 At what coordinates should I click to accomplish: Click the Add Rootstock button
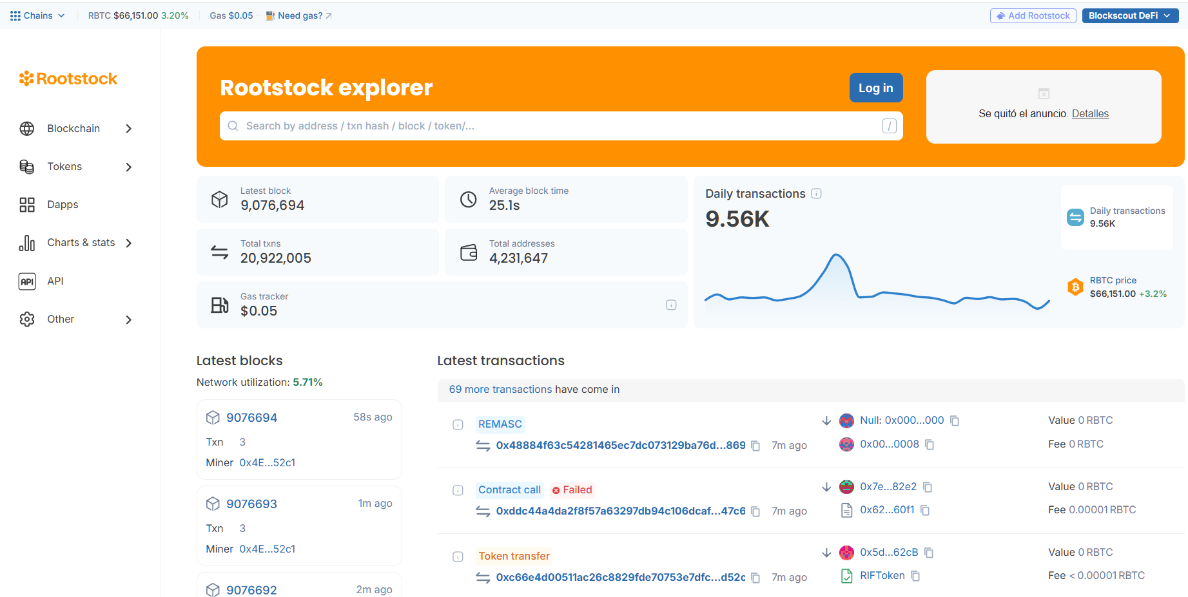click(x=1033, y=15)
